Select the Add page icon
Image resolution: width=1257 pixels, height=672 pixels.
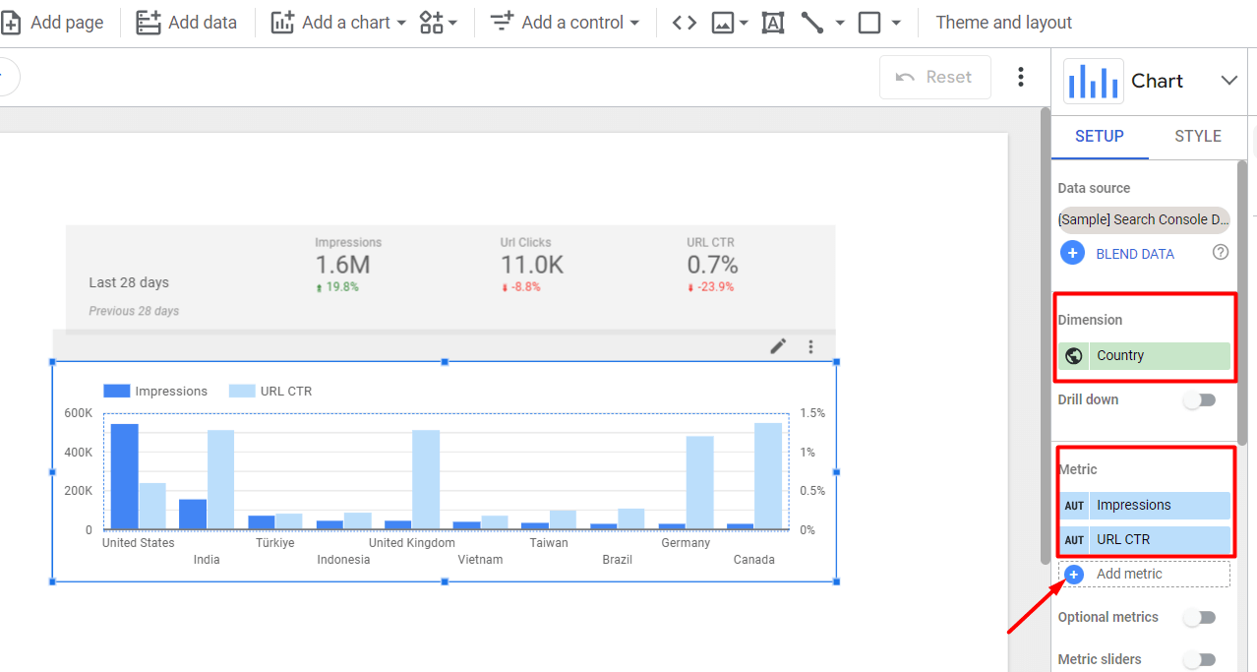15,22
